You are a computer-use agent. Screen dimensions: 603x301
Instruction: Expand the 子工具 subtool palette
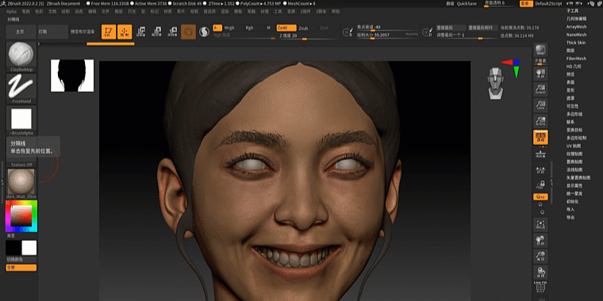572,11
